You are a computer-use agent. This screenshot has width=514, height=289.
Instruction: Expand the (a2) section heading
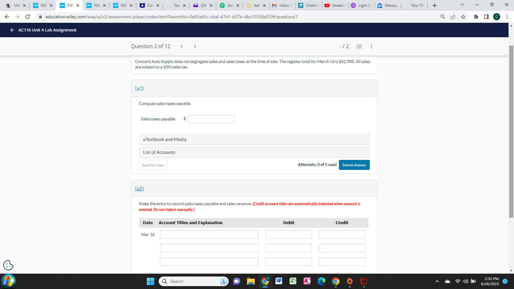point(139,189)
